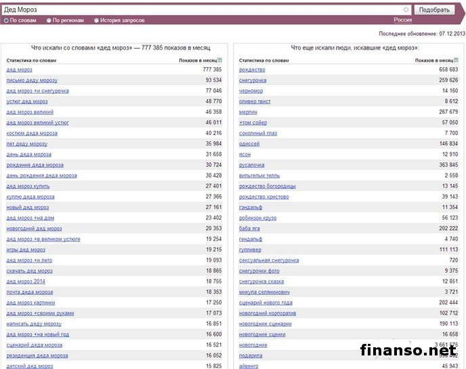Follow the 'сценарий нового года' link
466x369 pixels.
(266, 303)
